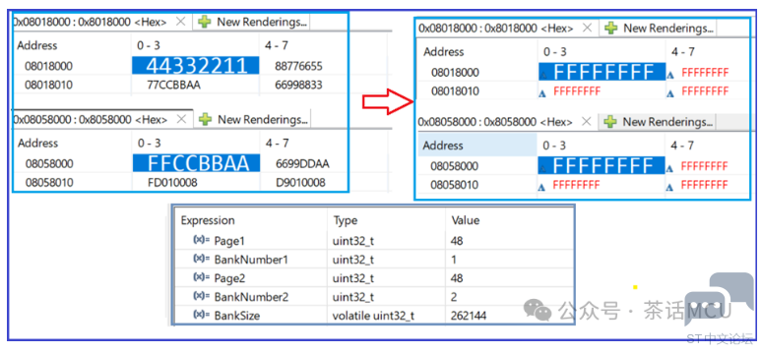Select memory cell FD010008

172,183
